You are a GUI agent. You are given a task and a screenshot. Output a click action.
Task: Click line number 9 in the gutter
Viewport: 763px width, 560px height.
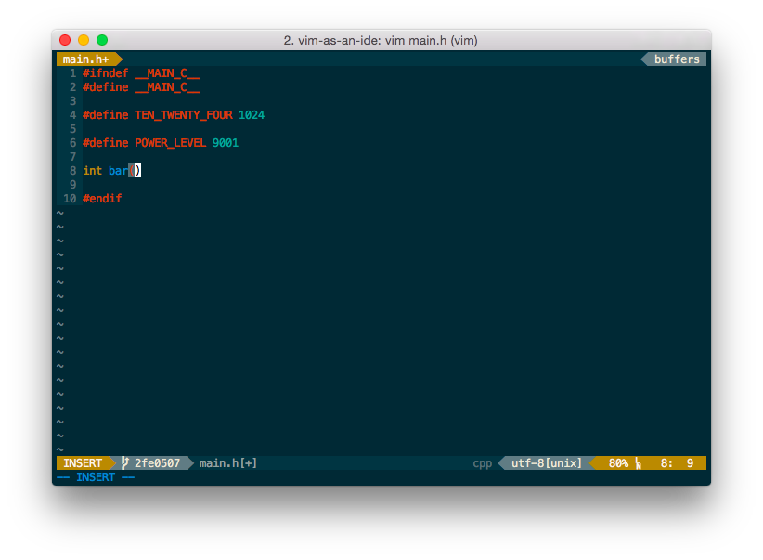[x=72, y=185]
